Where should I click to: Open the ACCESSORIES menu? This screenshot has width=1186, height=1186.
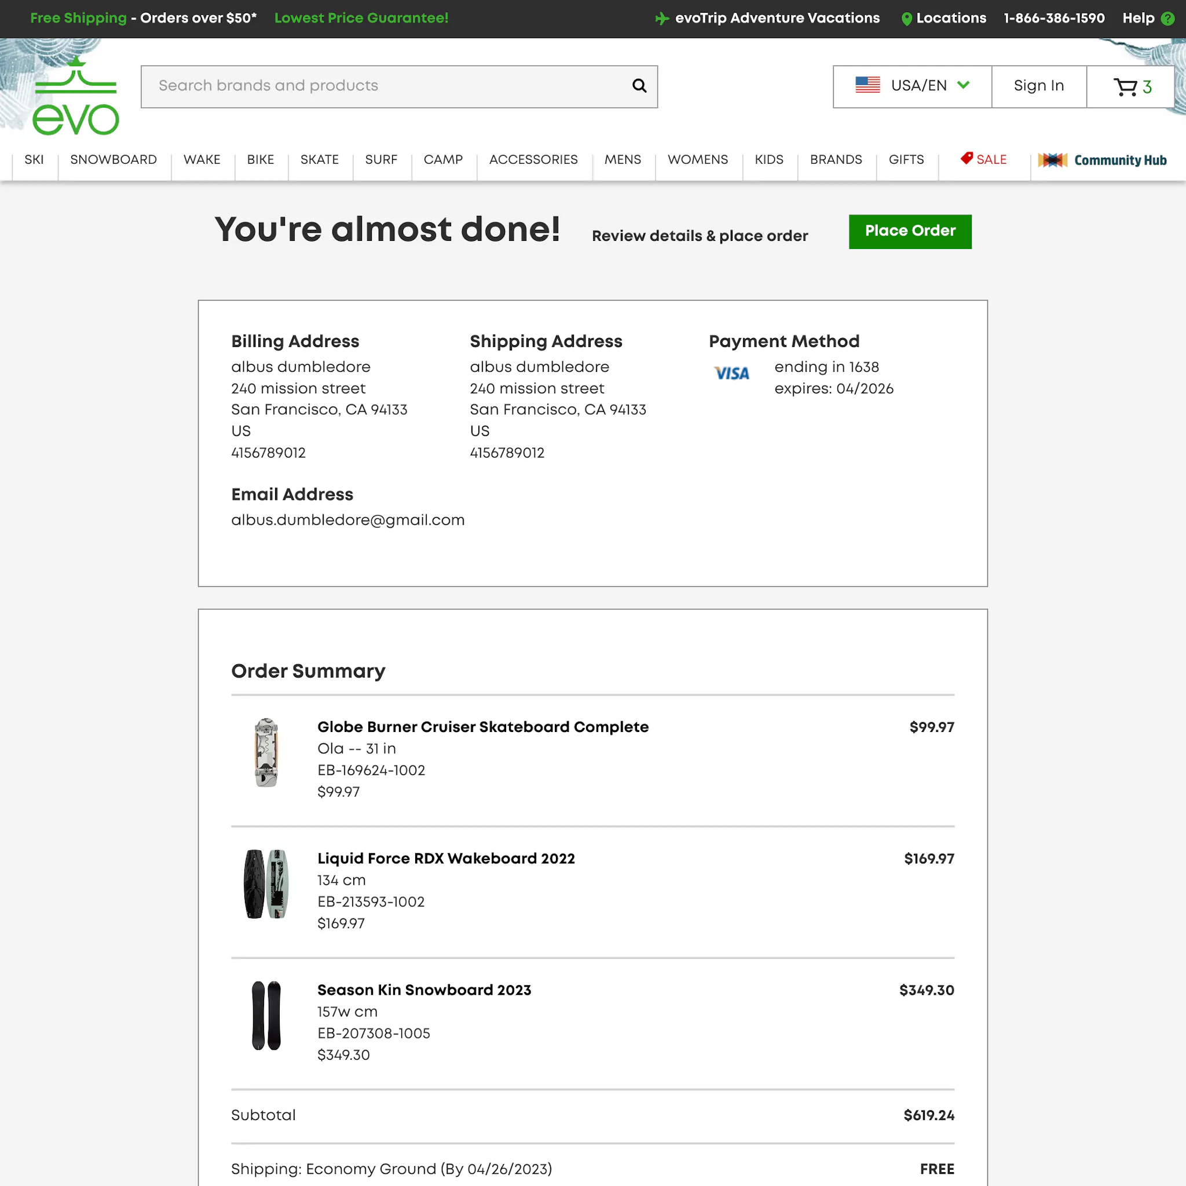(533, 160)
